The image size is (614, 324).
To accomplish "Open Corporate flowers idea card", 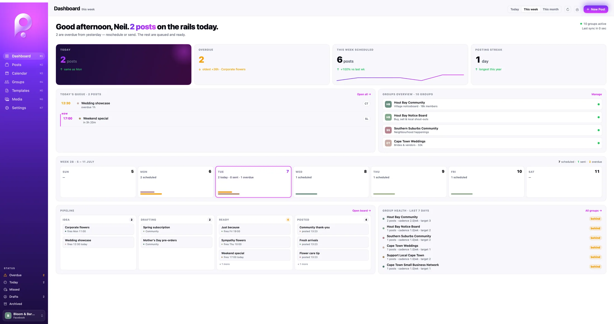I will [x=98, y=229].
